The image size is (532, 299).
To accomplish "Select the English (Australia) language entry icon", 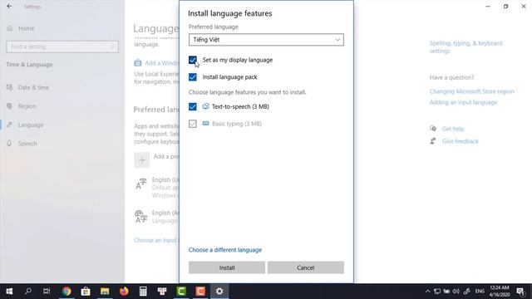I will tap(141, 217).
